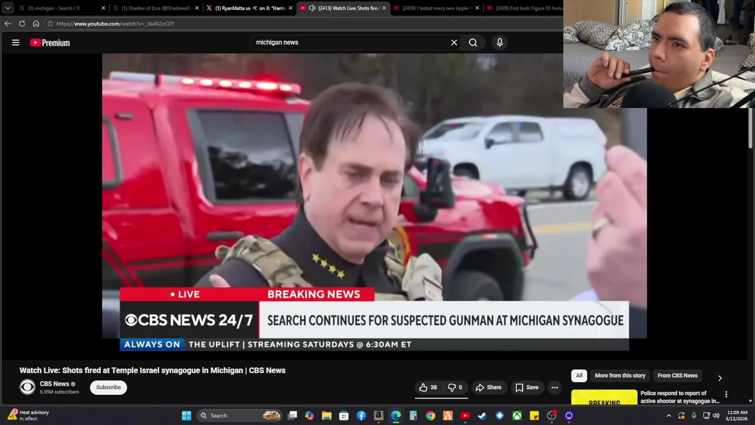Go back with the browser back arrow
The height and width of the screenshot is (425, 755).
(x=8, y=24)
